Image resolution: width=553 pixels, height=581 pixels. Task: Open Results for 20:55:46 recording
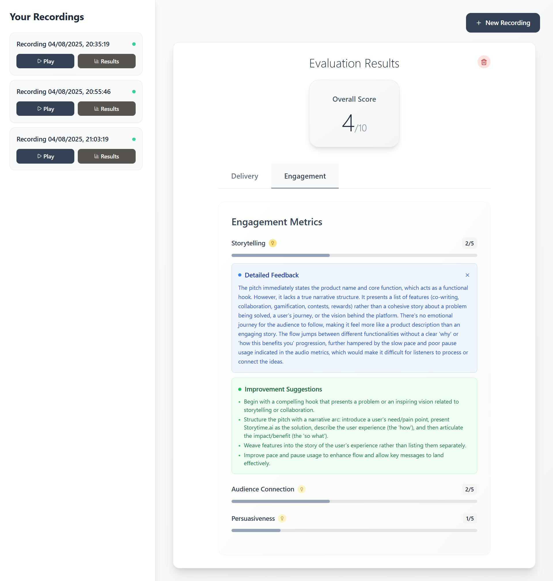coord(106,109)
